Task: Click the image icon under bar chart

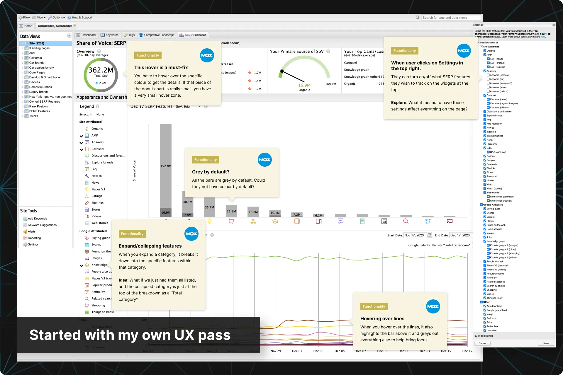Action: pyautogui.click(x=450, y=221)
